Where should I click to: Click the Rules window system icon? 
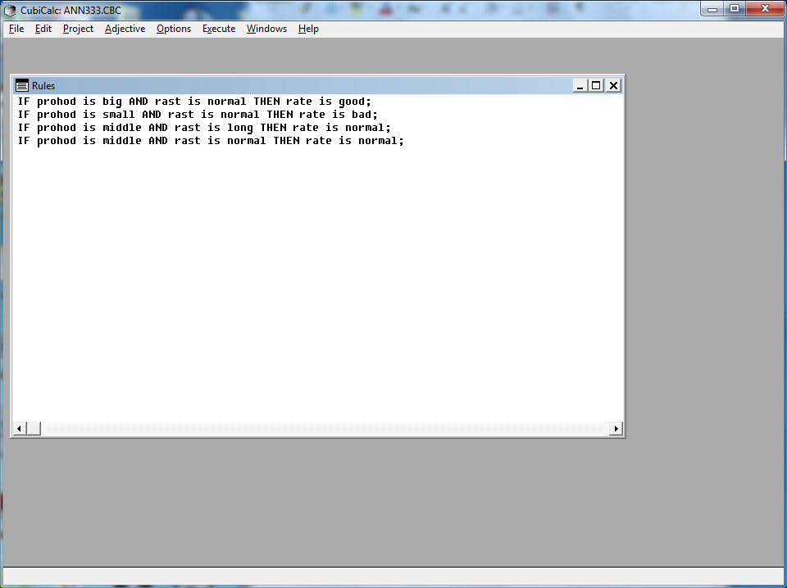(x=21, y=86)
